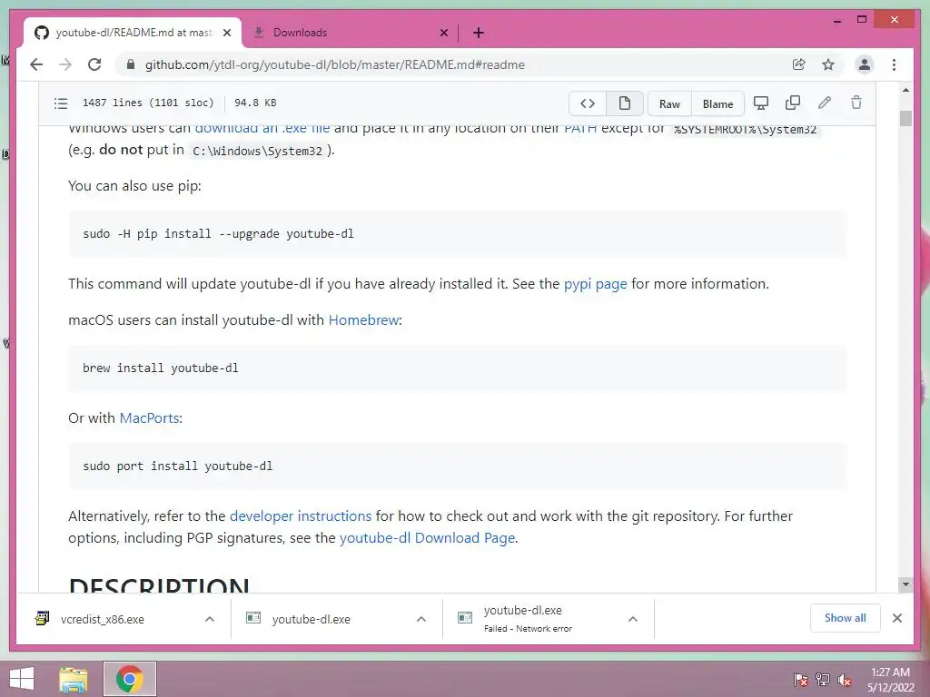Click the pip install command text

click(x=218, y=233)
